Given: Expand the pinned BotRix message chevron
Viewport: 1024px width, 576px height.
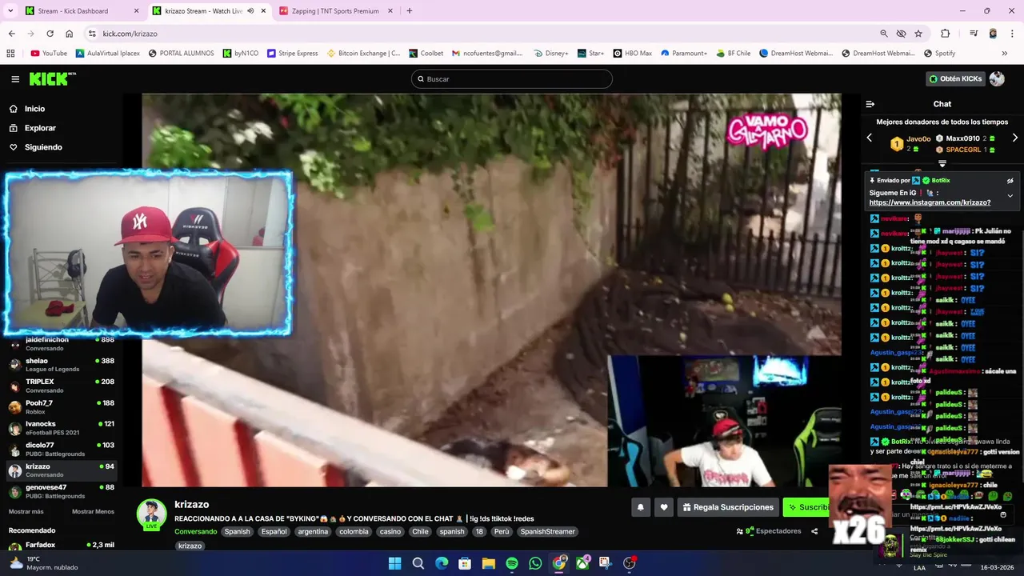Looking at the screenshot, I should [x=1010, y=195].
